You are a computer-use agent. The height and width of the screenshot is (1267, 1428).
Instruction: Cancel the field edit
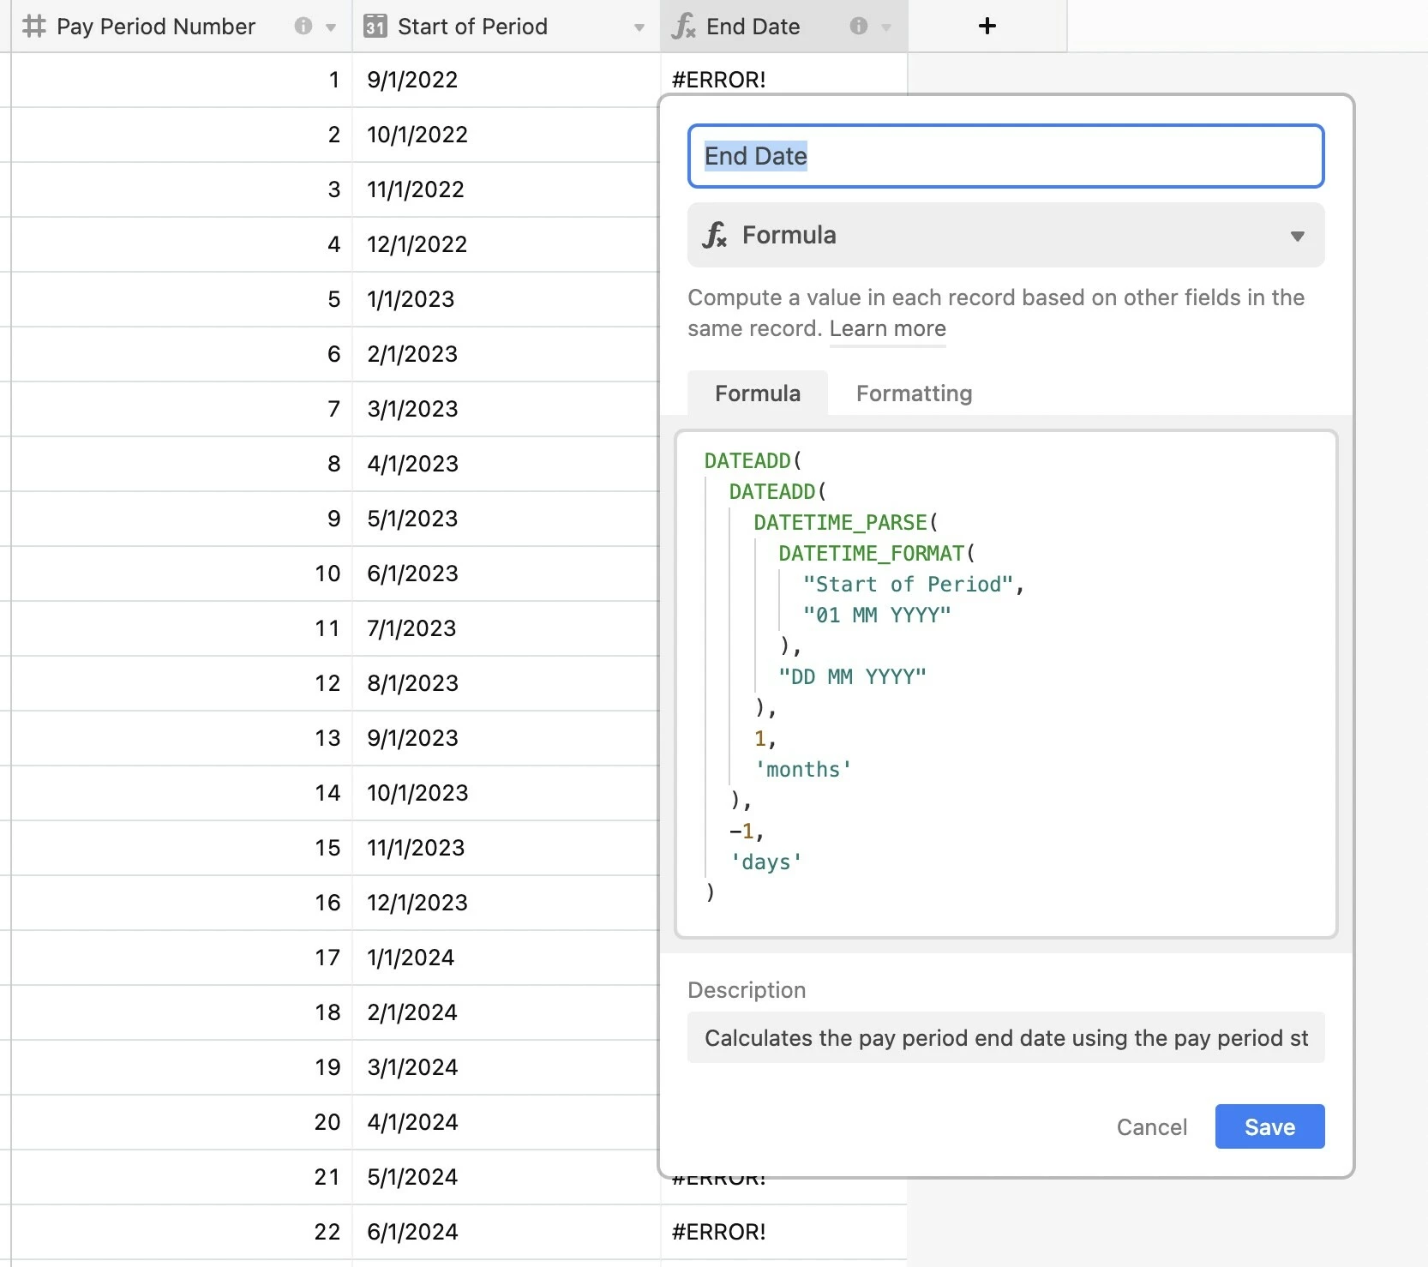pyautogui.click(x=1152, y=1127)
